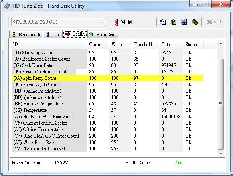
Task: Select the (05) Reallocated Sector Count row
Action: 108,59
